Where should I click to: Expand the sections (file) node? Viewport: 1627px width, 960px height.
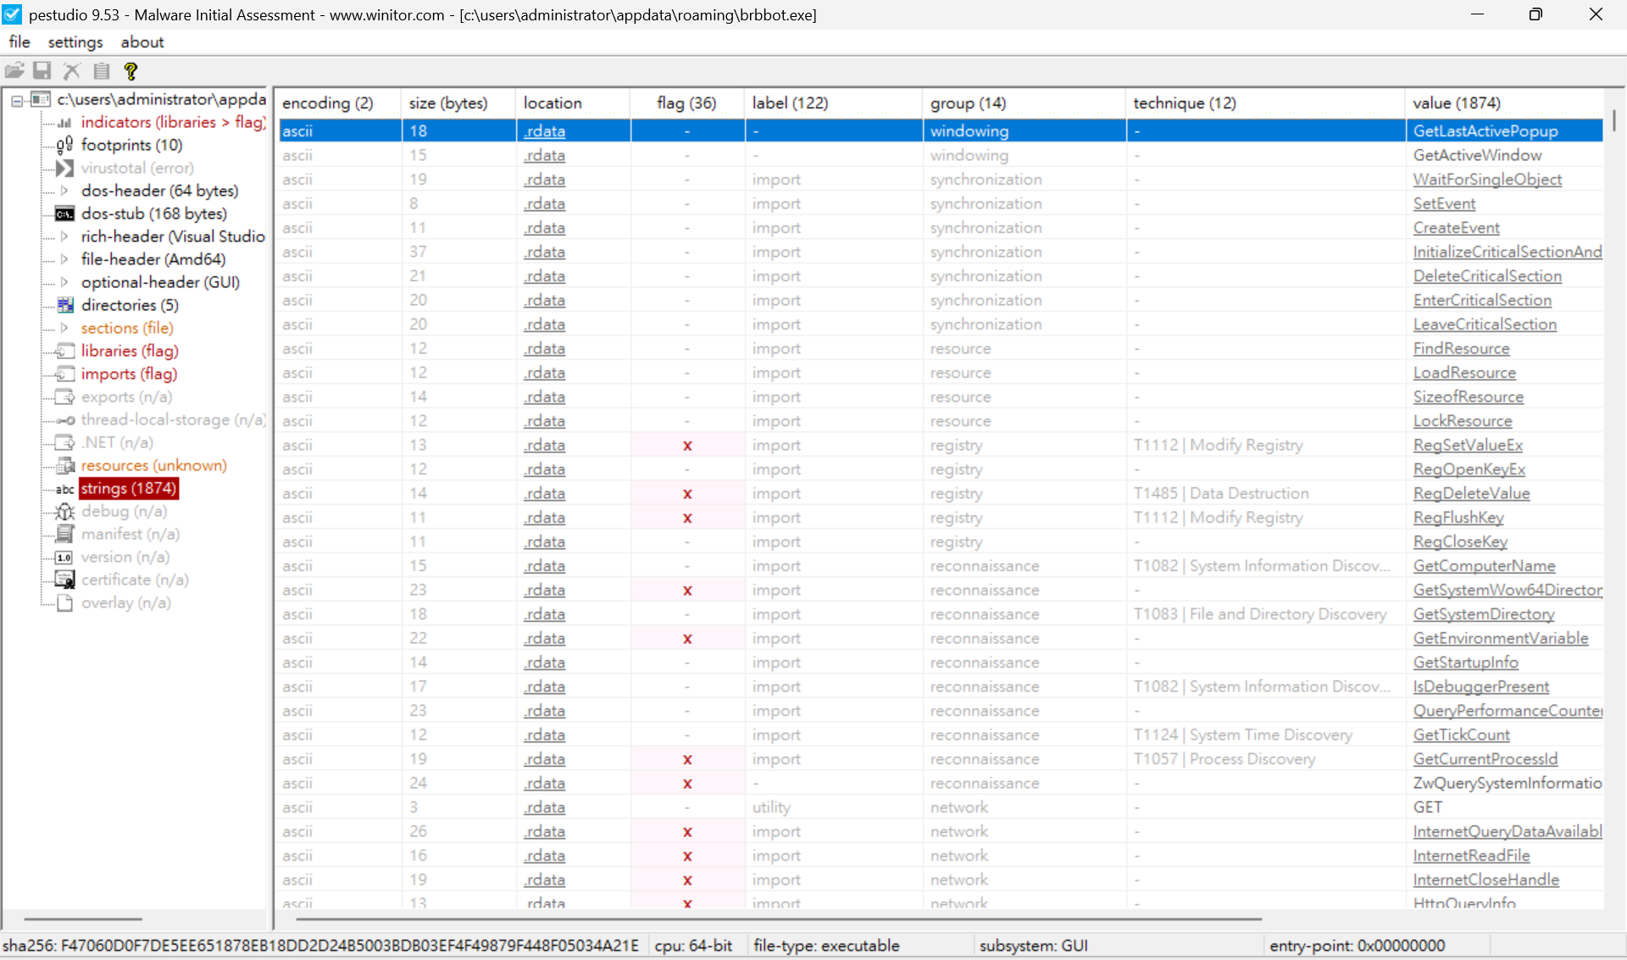(x=64, y=328)
